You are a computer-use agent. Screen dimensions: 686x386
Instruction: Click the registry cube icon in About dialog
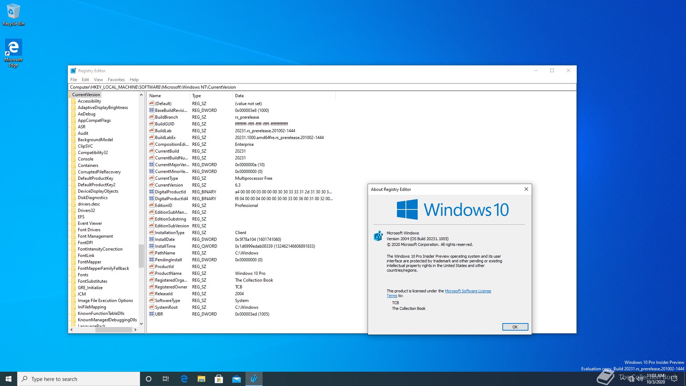[x=378, y=236]
